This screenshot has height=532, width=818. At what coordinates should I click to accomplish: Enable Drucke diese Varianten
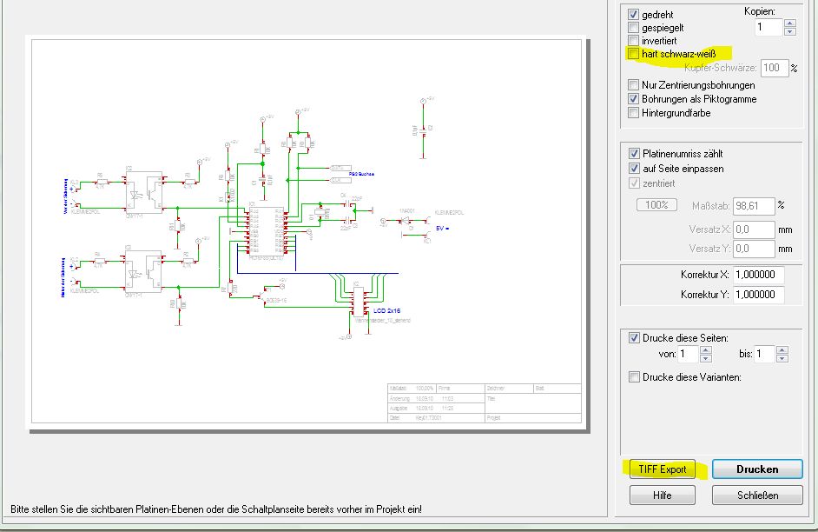[x=634, y=377]
